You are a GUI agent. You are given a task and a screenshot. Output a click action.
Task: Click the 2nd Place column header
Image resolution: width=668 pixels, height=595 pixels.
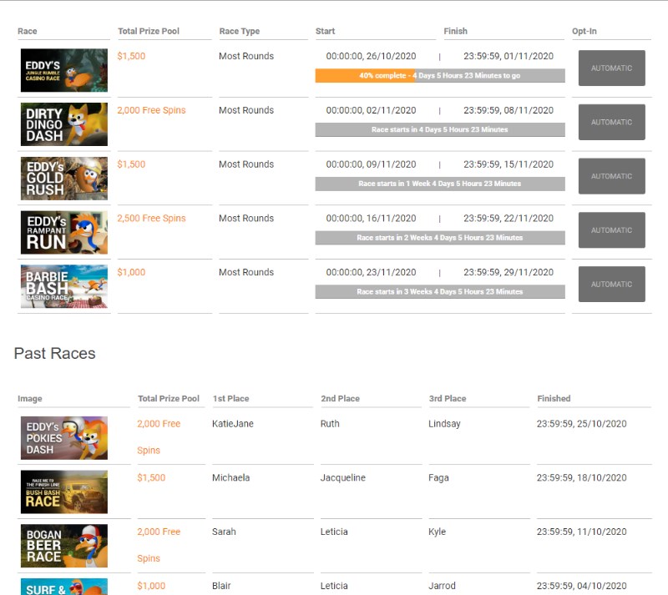340,399
